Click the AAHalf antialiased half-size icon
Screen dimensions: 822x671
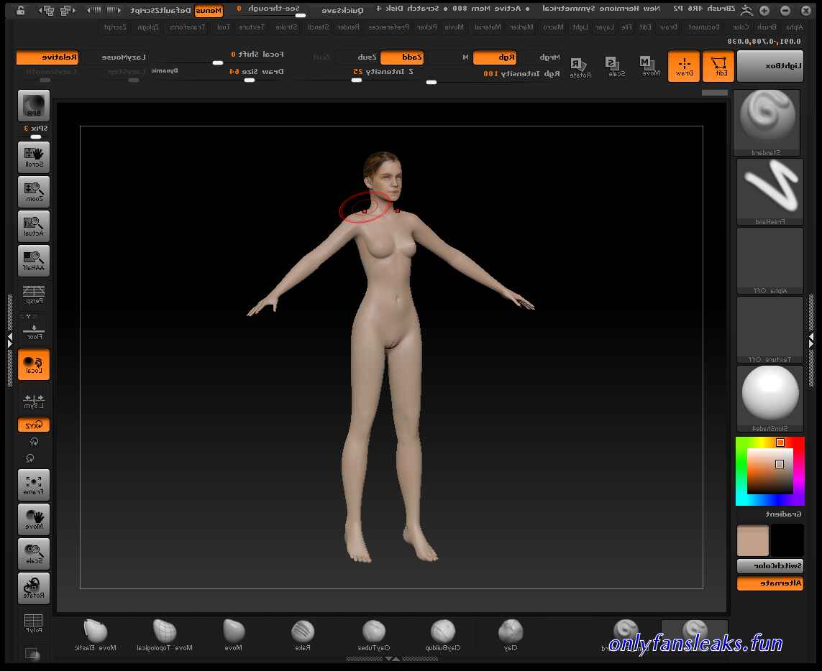coord(34,260)
